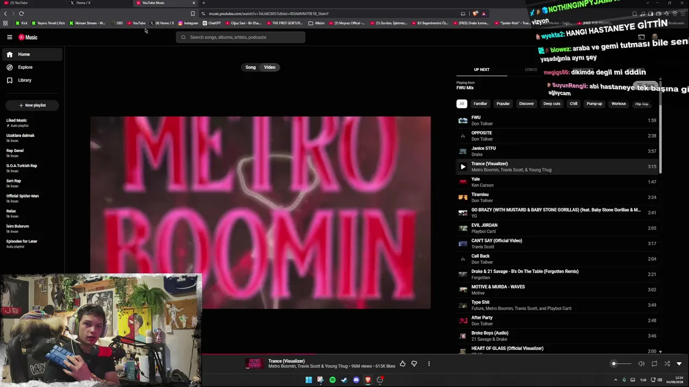Filter queue by Pump-up

[594, 104]
